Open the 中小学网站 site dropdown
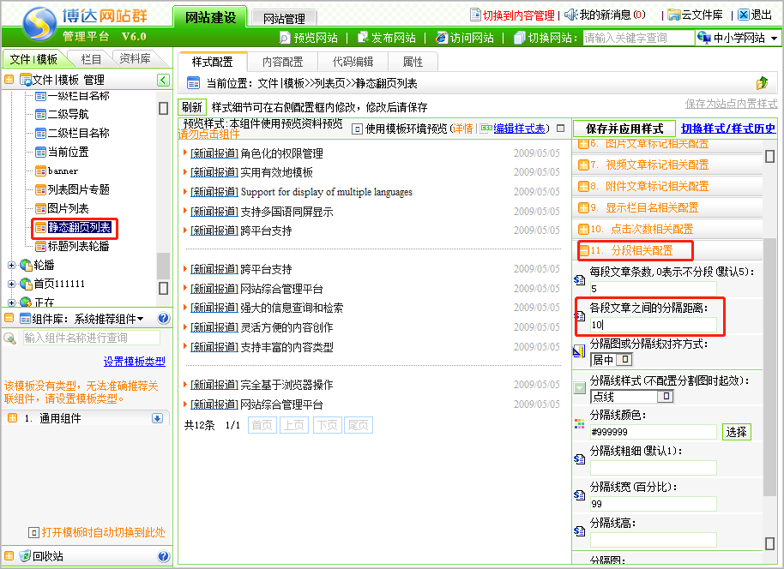The width and height of the screenshot is (784, 569). click(x=738, y=38)
